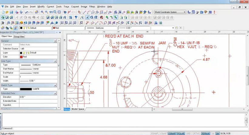249x135 pixels.
Task: Collapse the Extended Data section in Inspector
Action: click(55, 93)
